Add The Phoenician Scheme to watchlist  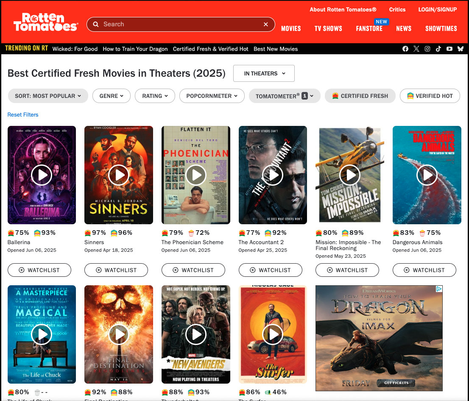193,270
